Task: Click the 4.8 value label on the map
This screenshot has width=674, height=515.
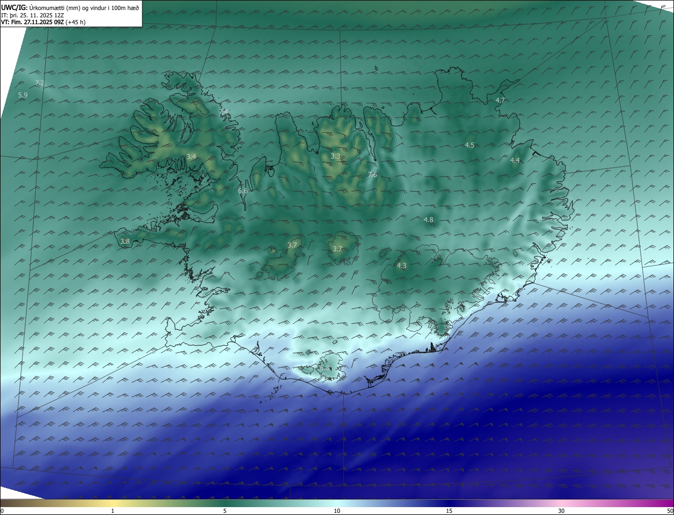Action: coord(429,220)
